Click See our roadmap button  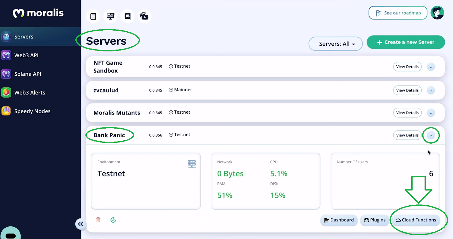tap(398, 13)
